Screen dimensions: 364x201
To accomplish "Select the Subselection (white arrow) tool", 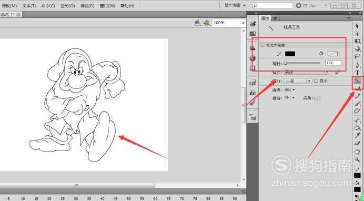I will [x=357, y=34].
